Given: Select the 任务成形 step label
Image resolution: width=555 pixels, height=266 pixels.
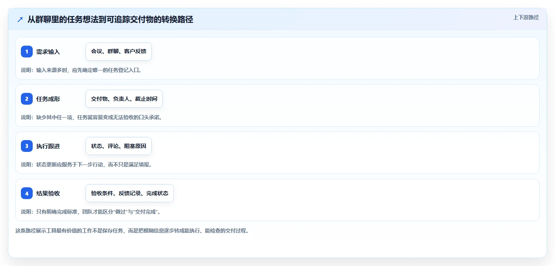Looking at the screenshot, I should 48,99.
